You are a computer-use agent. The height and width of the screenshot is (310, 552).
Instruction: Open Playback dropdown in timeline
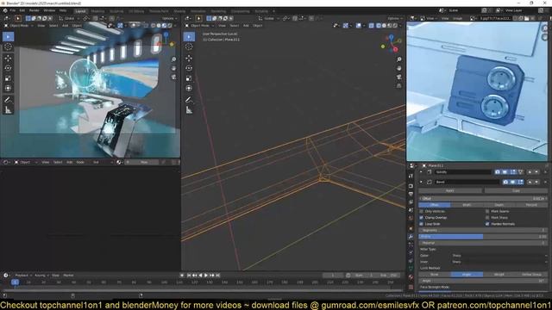point(23,276)
